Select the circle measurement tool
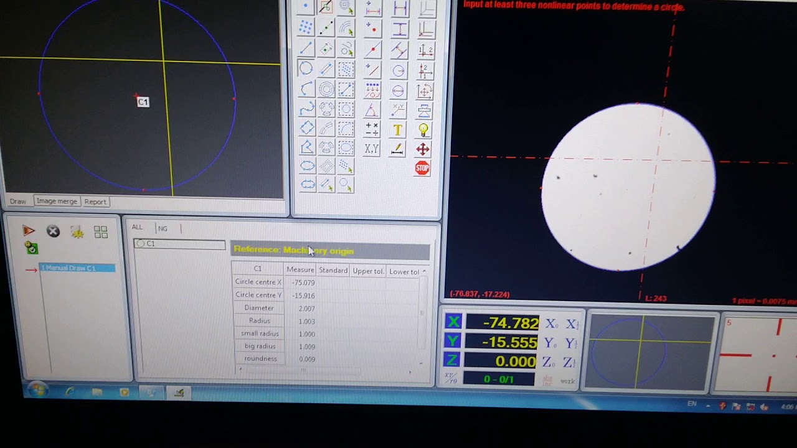Screen dimensions: 797x448 pyautogui.click(x=306, y=68)
